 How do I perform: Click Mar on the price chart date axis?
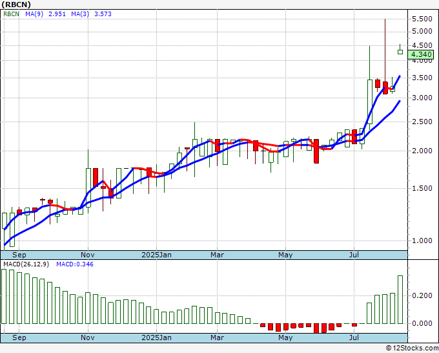[x=218, y=255]
